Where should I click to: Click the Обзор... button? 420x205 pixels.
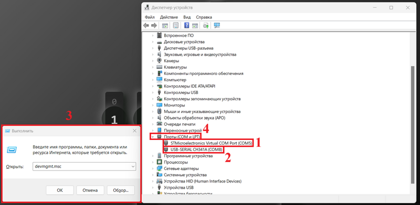point(121,190)
